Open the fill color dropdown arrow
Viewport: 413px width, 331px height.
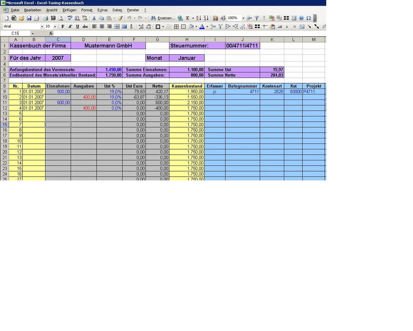(x=196, y=26)
